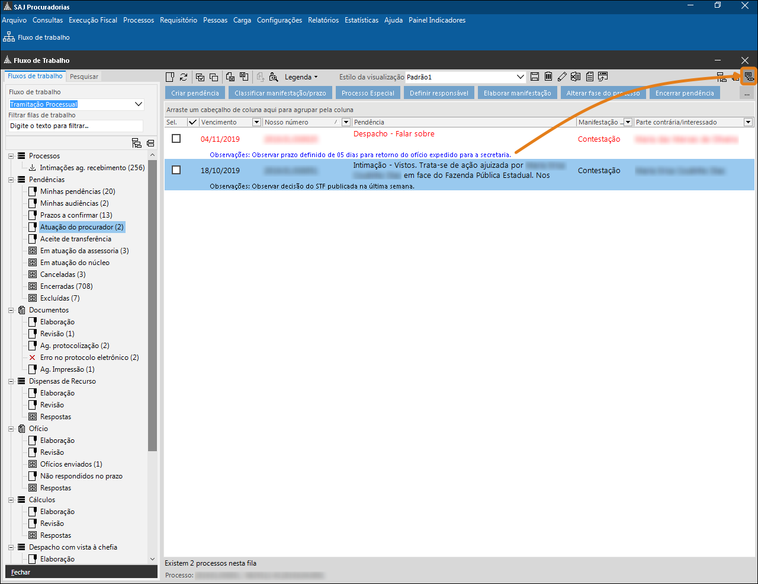Click the Fechar button below the queue tree
This screenshot has height=584, width=758.
[81, 572]
